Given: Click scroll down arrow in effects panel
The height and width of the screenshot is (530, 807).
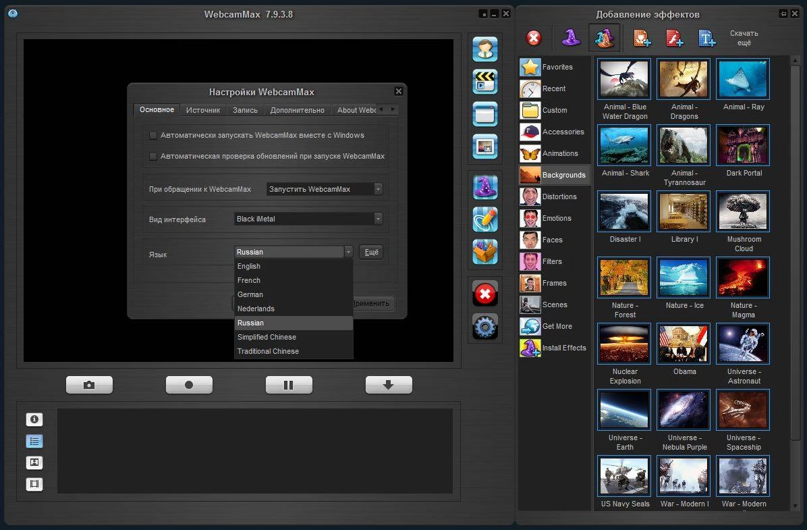Looking at the screenshot, I should [x=796, y=506].
